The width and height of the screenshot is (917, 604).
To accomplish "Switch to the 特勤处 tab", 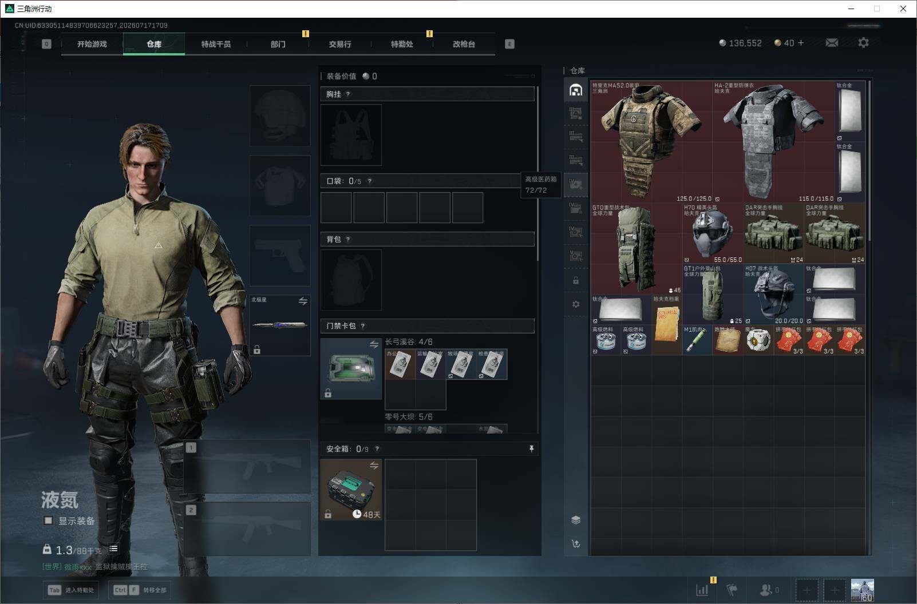I will [x=402, y=44].
